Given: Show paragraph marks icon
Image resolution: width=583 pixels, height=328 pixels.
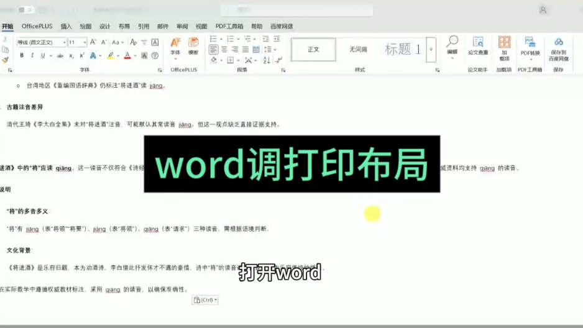Looking at the screenshot, I should (279, 60).
